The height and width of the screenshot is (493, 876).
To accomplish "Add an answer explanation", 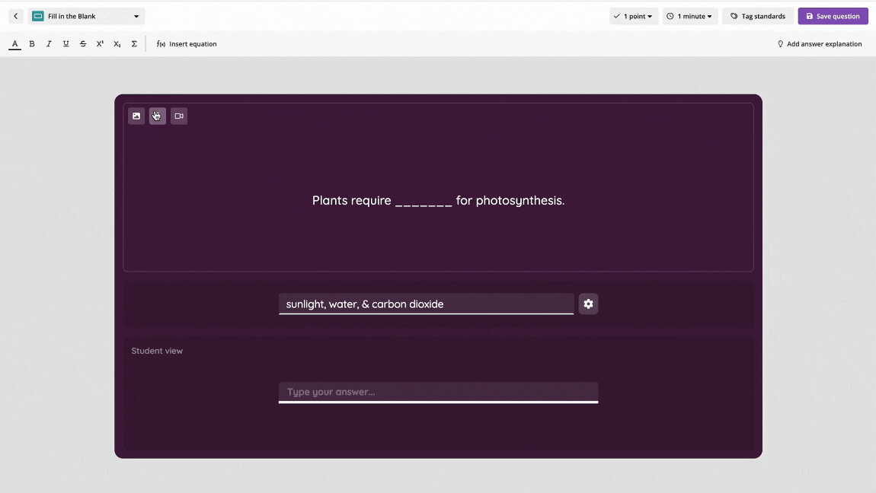I will [820, 44].
